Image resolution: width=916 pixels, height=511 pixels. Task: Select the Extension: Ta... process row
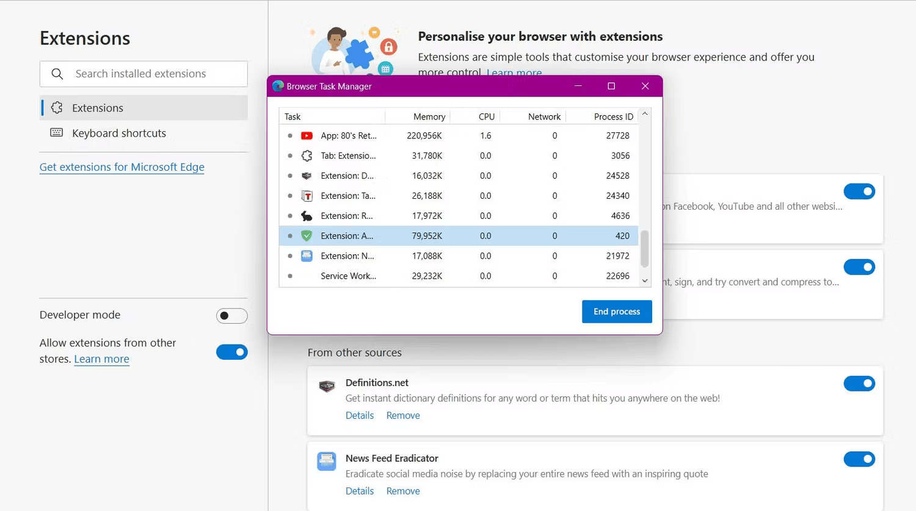pos(459,196)
